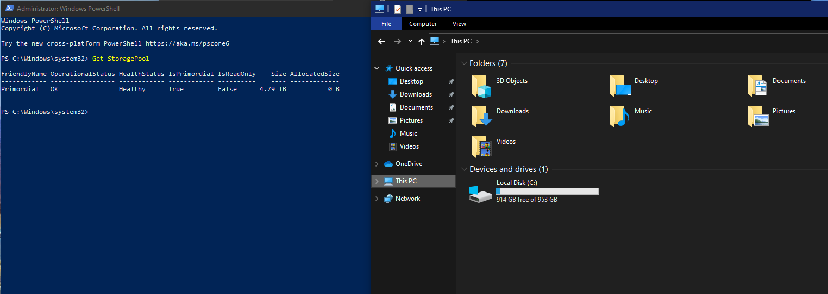Select This PC in the navigation pane
The width and height of the screenshot is (828, 294).
pyautogui.click(x=406, y=181)
